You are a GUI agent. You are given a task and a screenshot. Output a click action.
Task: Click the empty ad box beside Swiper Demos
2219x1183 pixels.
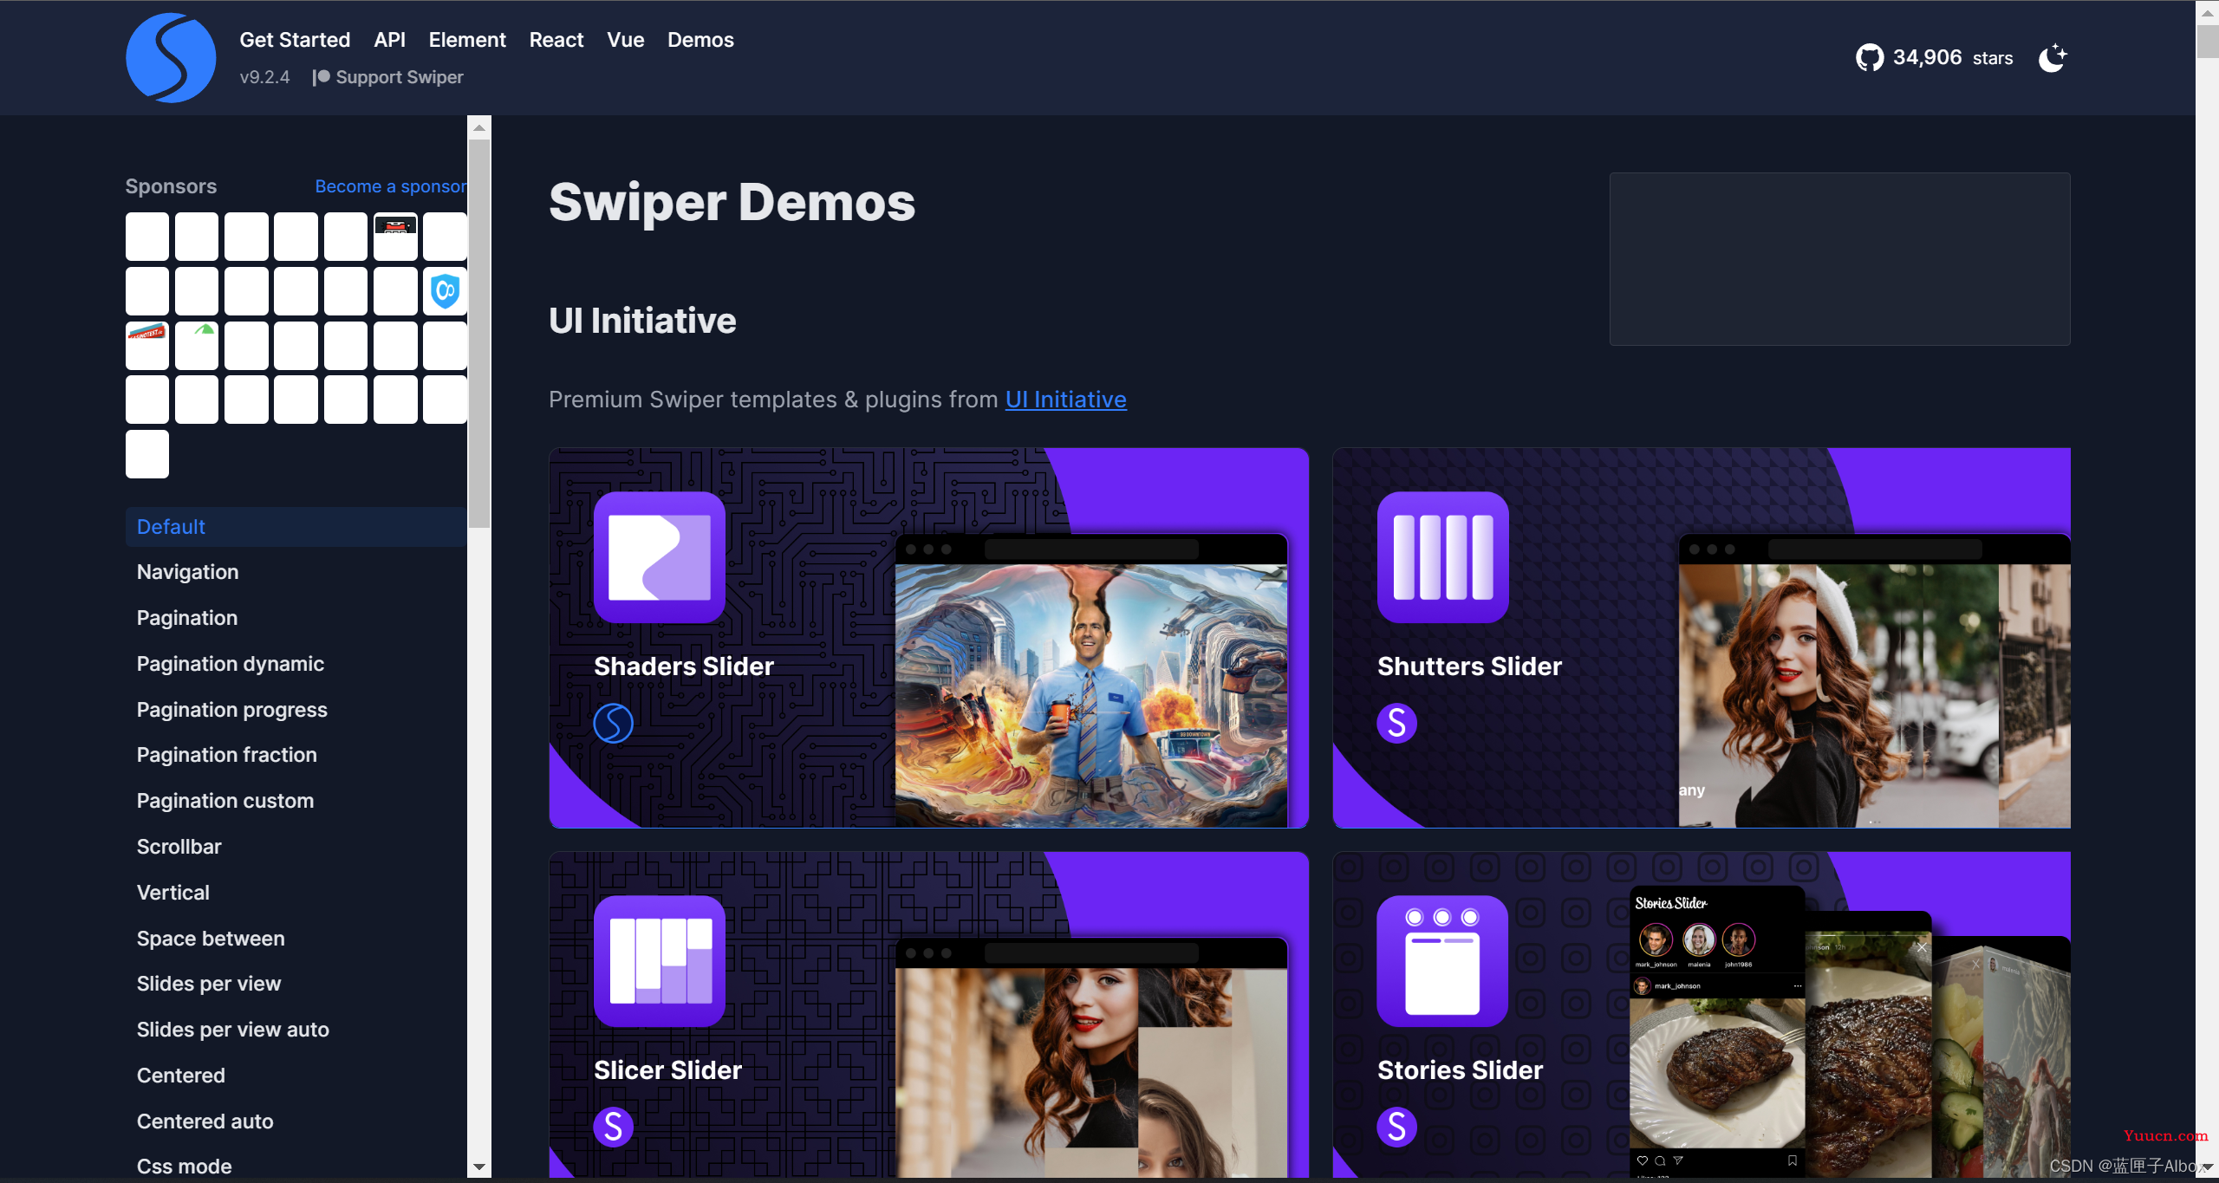(1840, 259)
